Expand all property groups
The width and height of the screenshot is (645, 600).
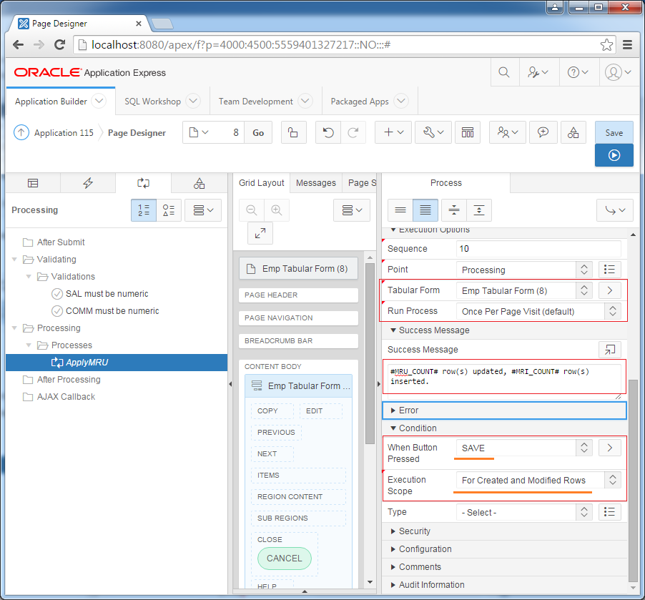[x=479, y=210]
